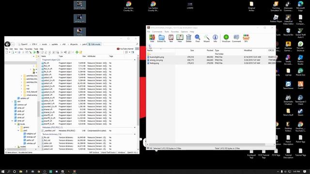Click the taskbar search icon
This screenshot has width=310, height=174.
tap(9, 172)
